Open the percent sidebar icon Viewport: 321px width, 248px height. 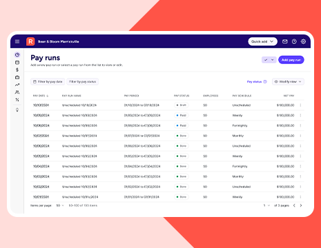click(17, 100)
